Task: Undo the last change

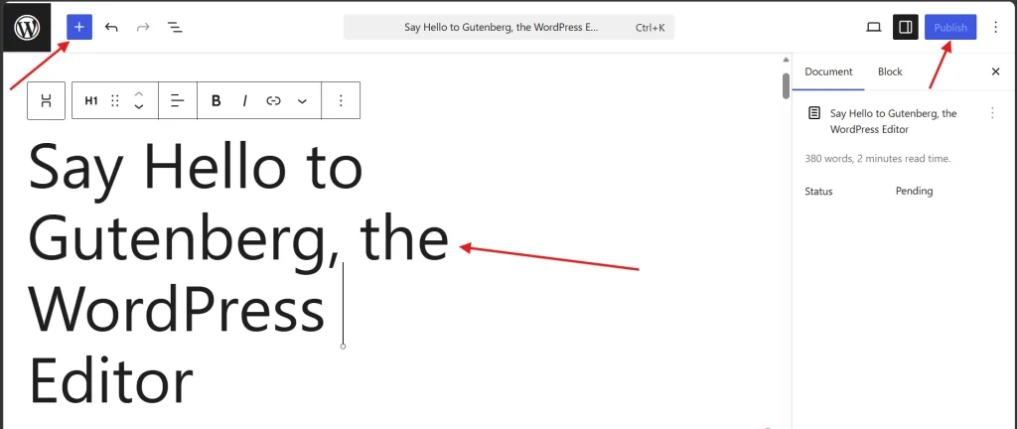Action: pos(111,27)
